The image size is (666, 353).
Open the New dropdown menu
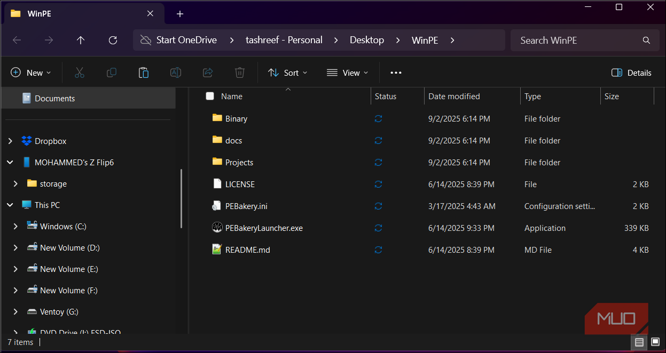[x=32, y=73]
